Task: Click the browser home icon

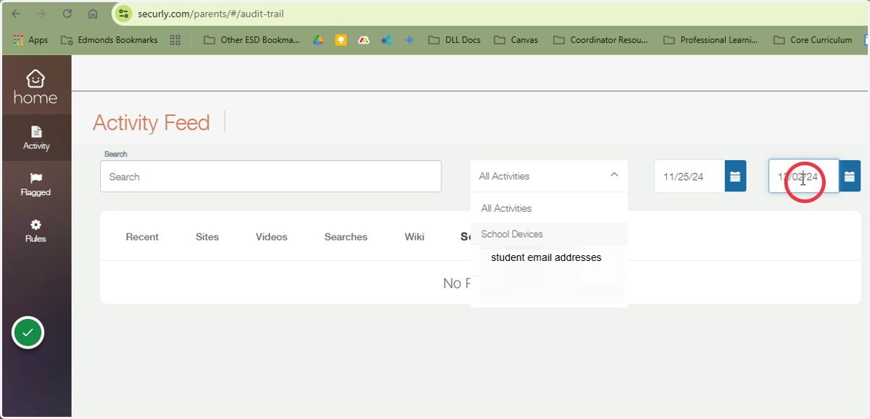Action: [93, 14]
